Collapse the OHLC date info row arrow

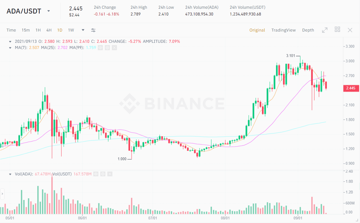click(x=10, y=41)
